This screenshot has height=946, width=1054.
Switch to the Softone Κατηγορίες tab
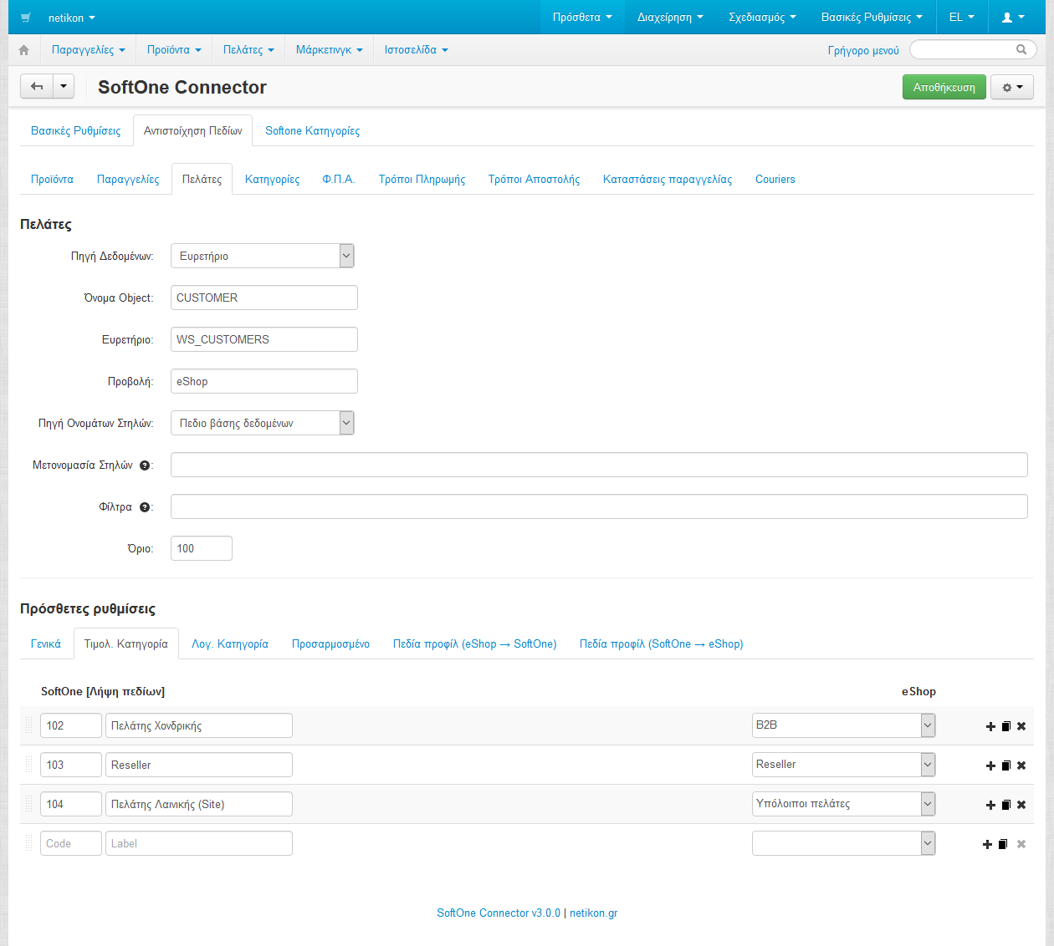coord(312,131)
